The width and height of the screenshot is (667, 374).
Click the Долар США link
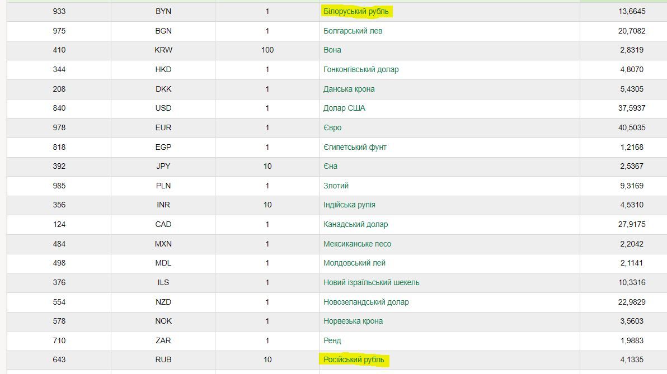coord(344,108)
